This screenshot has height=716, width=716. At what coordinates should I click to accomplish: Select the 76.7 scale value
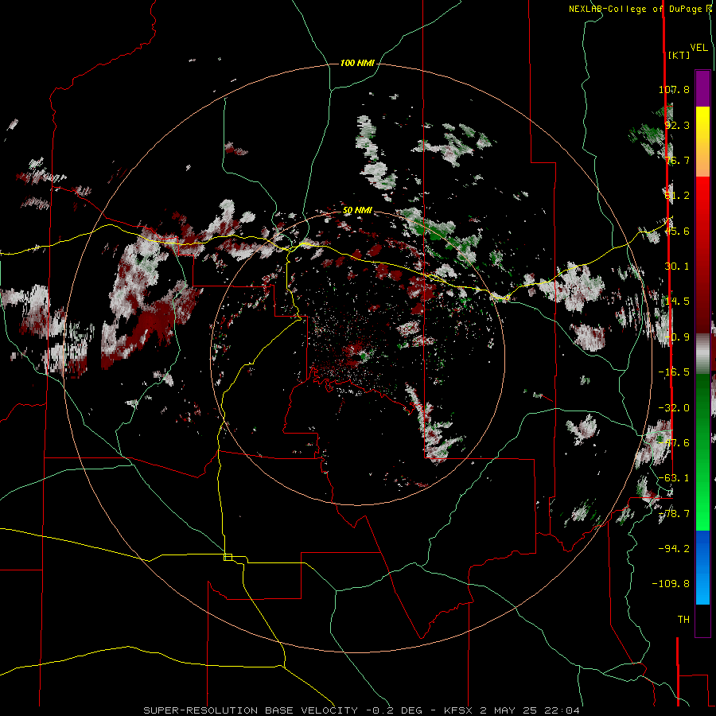tap(677, 160)
